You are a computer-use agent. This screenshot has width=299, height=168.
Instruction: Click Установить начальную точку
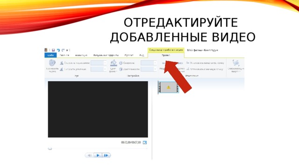205,63
